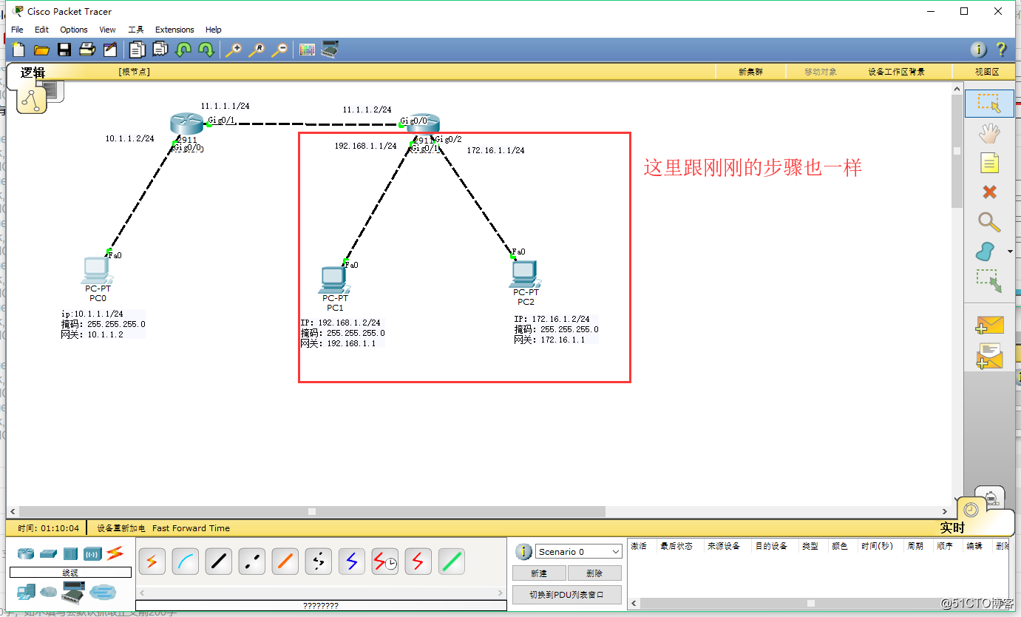The image size is (1021, 617).
Task: Click the 删除 scenario button
Action: 594,573
